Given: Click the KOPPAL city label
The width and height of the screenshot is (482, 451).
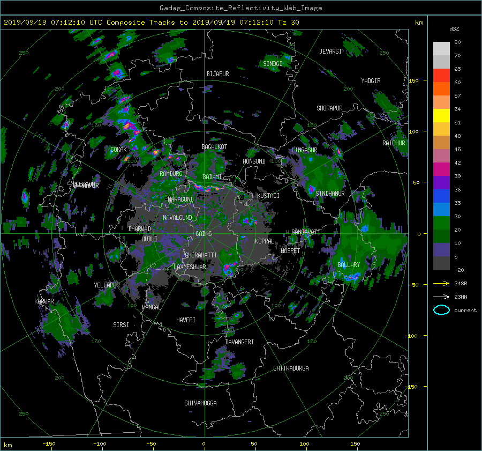Looking at the screenshot, I should click(265, 241).
